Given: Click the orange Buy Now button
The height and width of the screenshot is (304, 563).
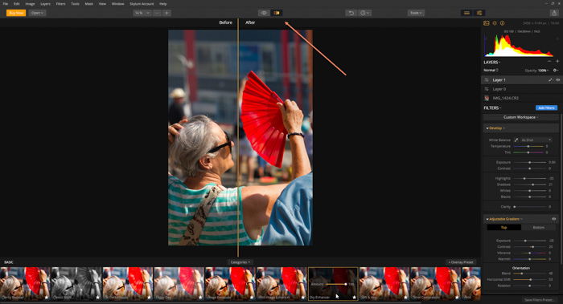Looking at the screenshot, I should [16, 13].
